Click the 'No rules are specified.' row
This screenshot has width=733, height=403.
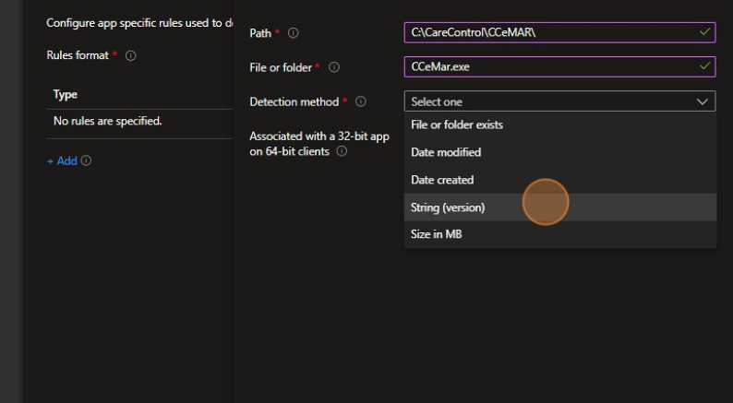[x=108, y=121]
